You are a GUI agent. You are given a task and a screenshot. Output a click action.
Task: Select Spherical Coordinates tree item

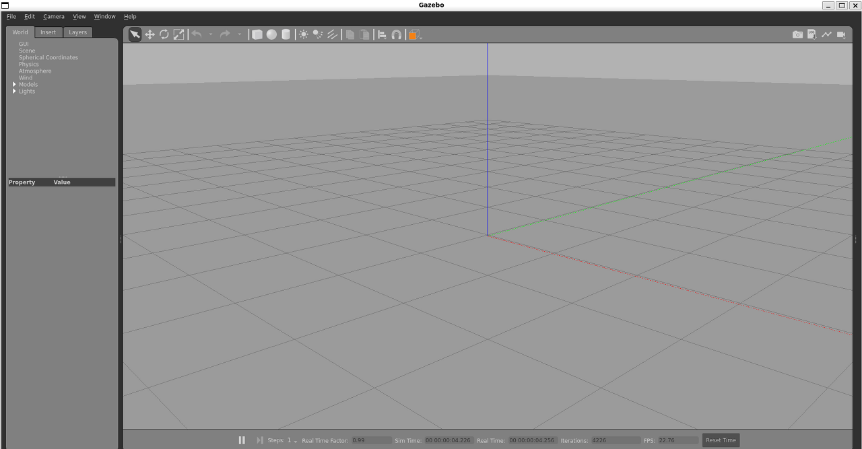pyautogui.click(x=48, y=57)
